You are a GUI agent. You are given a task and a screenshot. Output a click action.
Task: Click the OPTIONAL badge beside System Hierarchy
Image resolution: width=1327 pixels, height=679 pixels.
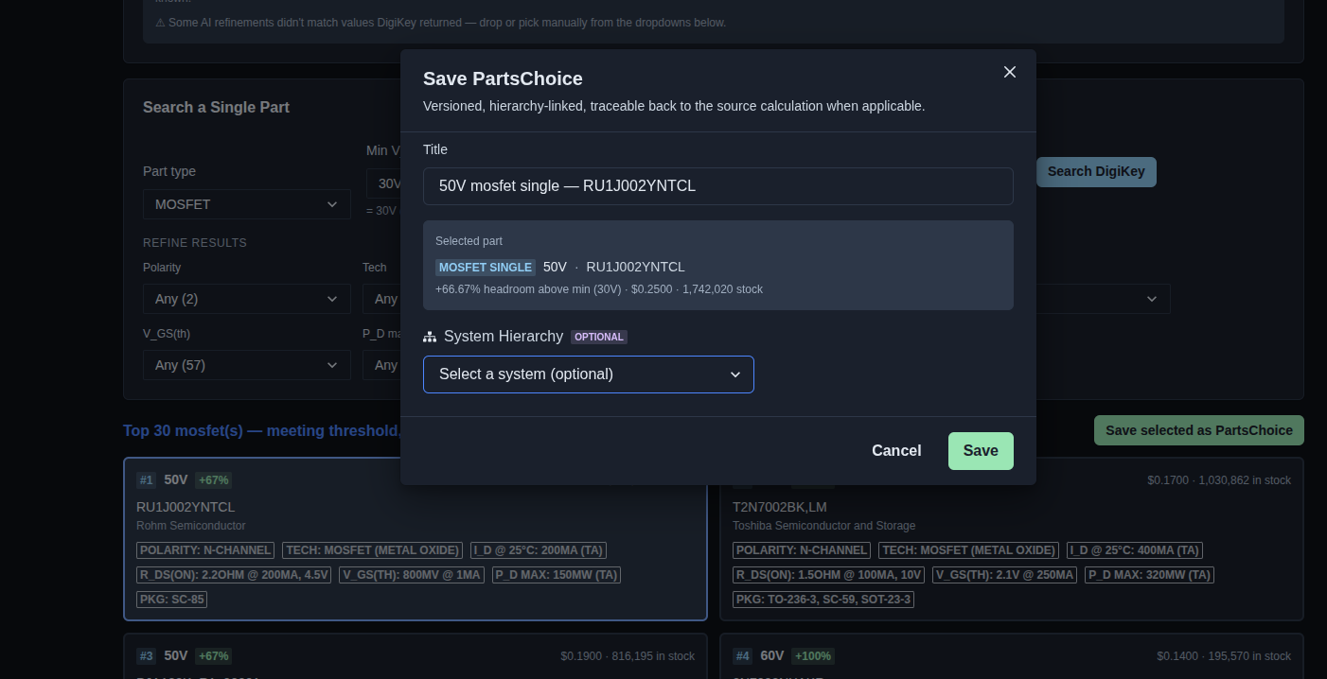tap(599, 337)
